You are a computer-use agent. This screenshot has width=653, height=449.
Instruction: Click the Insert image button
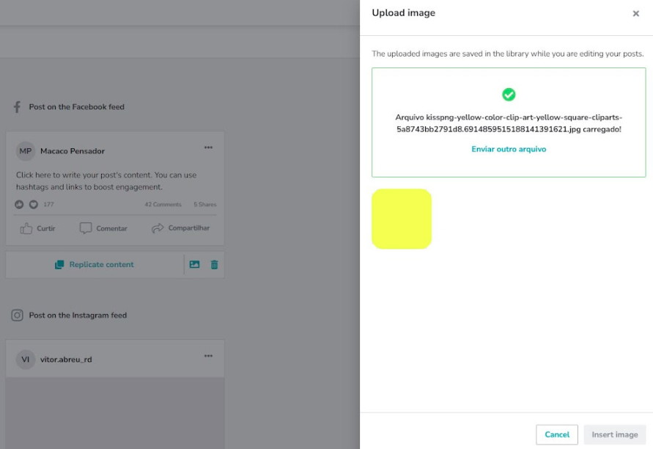(615, 434)
